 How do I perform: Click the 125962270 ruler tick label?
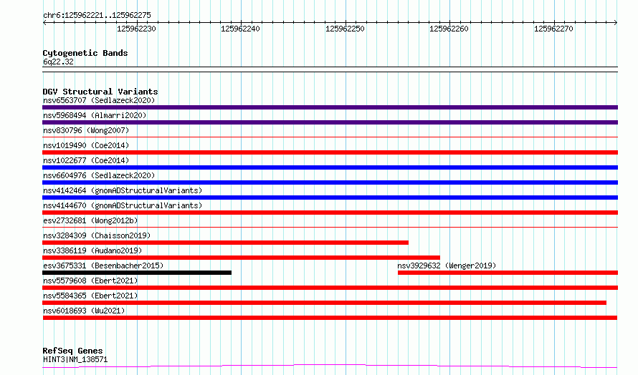coord(553,29)
